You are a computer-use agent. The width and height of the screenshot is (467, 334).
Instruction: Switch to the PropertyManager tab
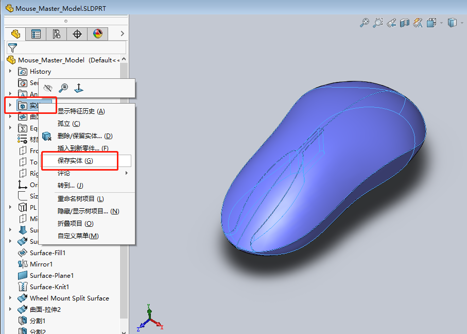click(36, 34)
